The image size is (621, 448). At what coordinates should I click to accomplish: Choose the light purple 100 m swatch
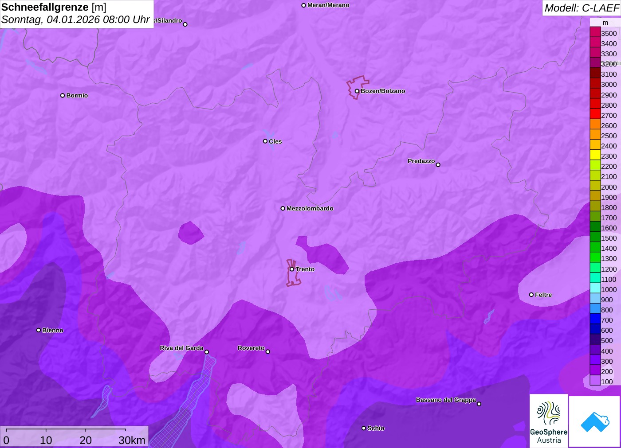tap(595, 380)
